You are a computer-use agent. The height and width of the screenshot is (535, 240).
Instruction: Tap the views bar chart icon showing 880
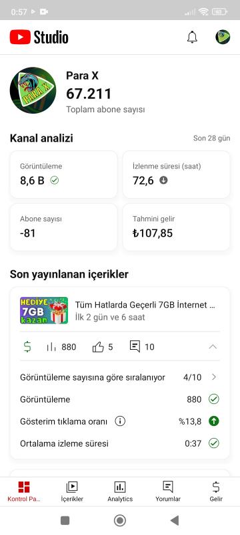51,347
